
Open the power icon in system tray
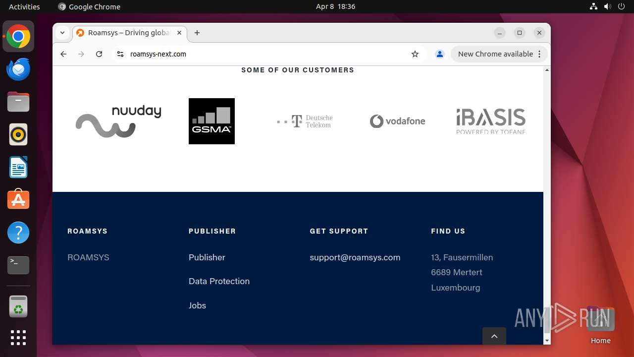click(x=622, y=6)
